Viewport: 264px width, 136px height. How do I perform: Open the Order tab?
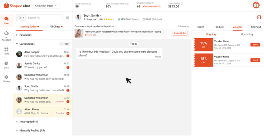(x=201, y=27)
